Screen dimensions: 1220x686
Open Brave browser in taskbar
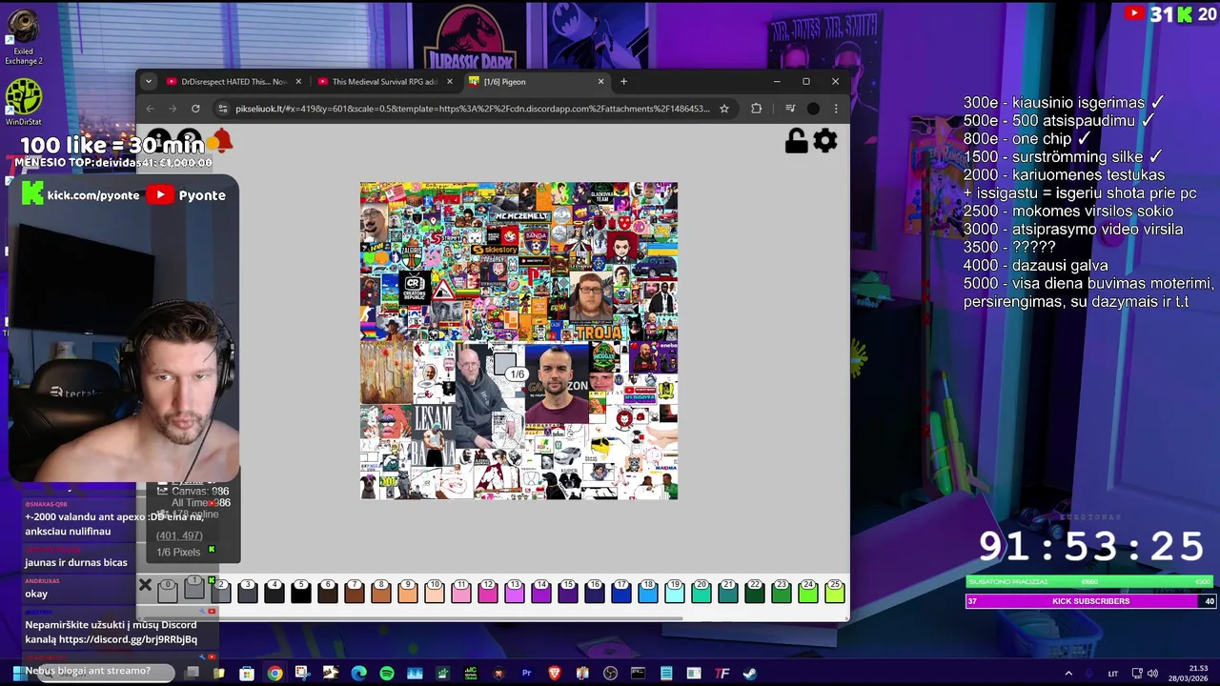point(555,674)
